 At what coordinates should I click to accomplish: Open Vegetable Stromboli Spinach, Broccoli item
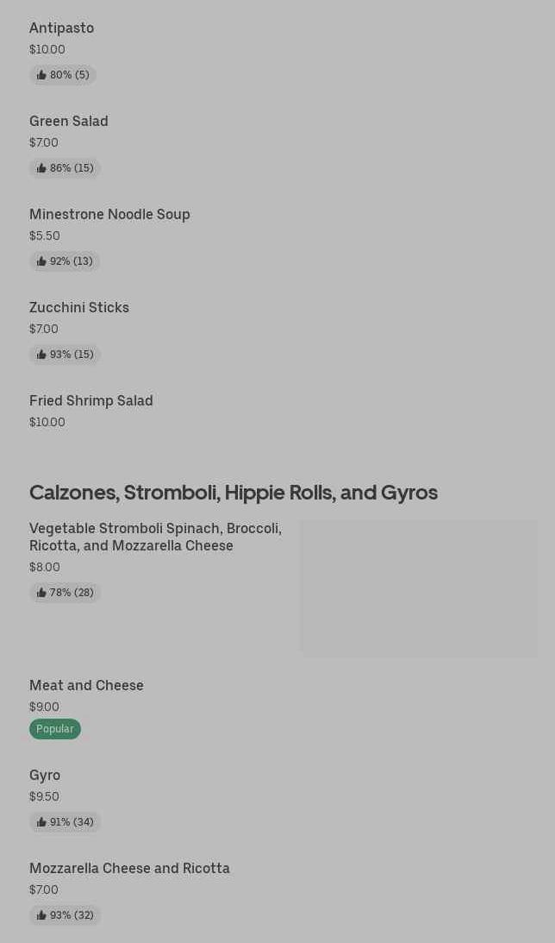pos(155,537)
